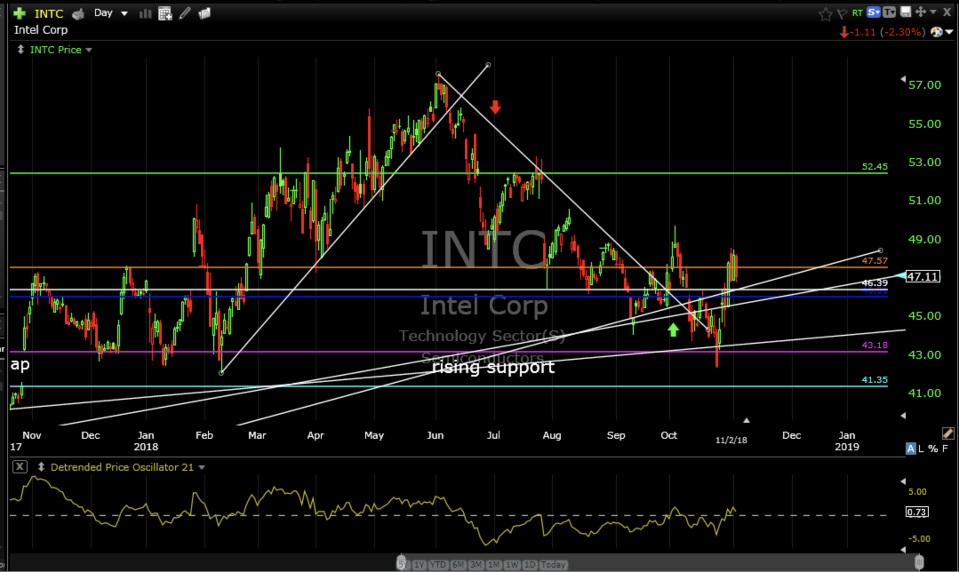This screenshot has height=572, width=959.
Task: Click the floppy disk save icon
Action: pos(905,12)
